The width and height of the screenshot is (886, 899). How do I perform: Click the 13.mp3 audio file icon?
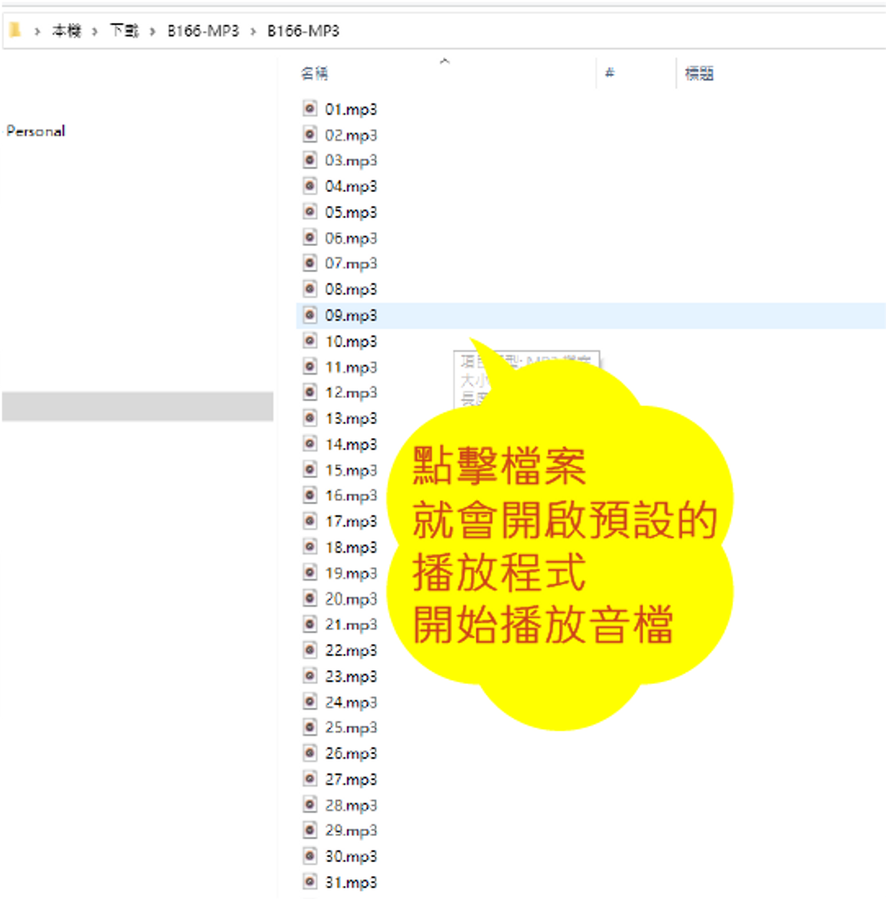pos(309,418)
